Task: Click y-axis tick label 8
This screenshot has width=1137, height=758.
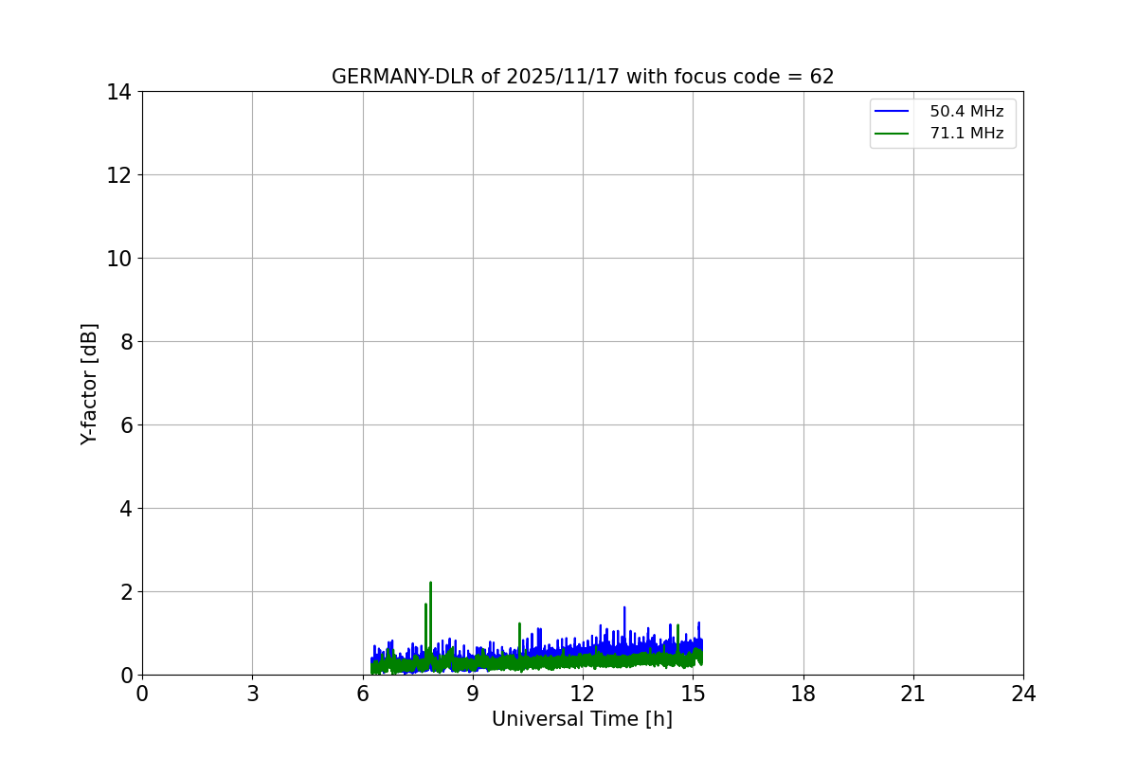Action: click(x=126, y=342)
